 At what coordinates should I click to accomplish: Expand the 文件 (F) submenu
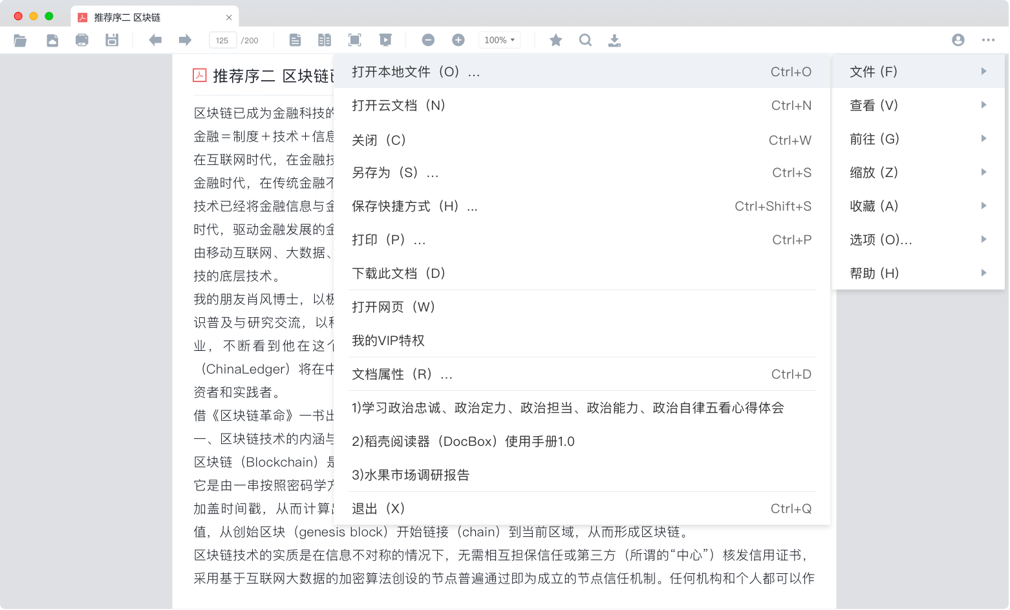pyautogui.click(x=918, y=71)
